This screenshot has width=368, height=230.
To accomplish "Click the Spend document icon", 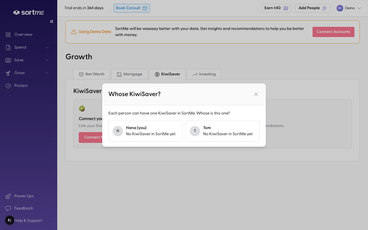I will point(8,47).
